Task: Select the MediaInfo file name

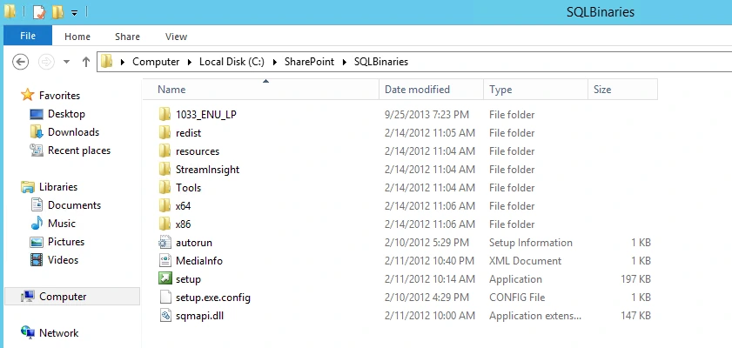Action: pyautogui.click(x=198, y=261)
